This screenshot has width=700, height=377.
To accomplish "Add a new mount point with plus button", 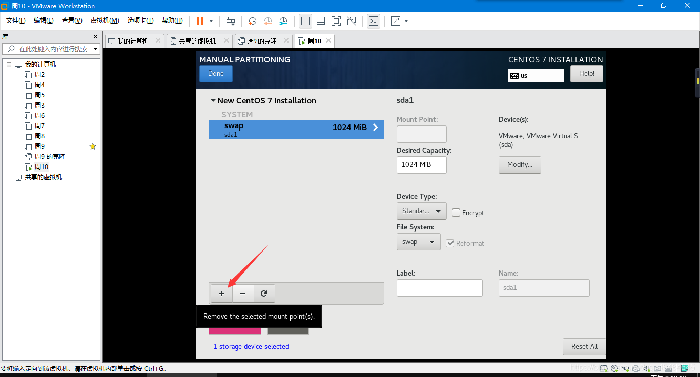I will tap(221, 294).
